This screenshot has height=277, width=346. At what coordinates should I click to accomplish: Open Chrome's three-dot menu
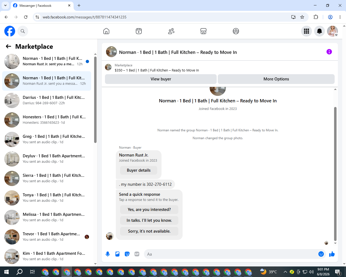340,17
